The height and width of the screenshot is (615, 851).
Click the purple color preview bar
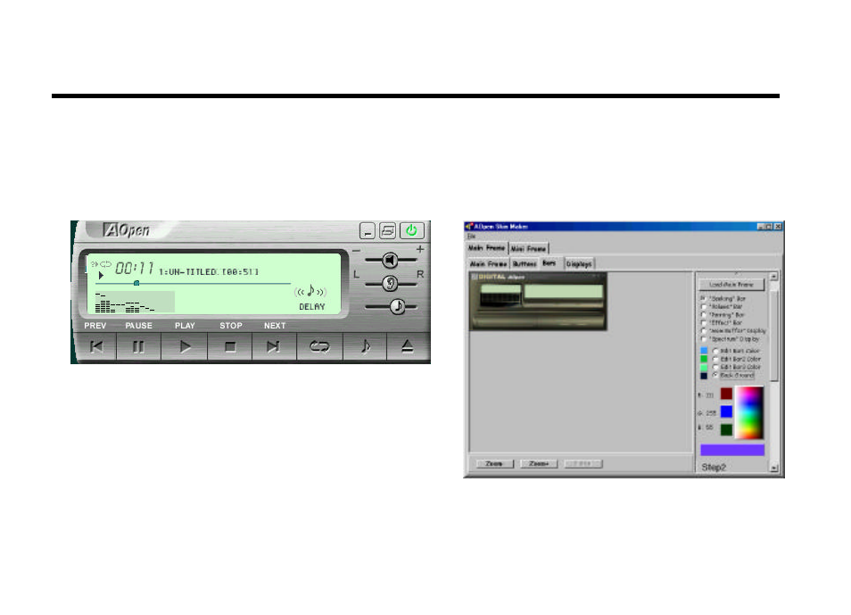(732, 450)
